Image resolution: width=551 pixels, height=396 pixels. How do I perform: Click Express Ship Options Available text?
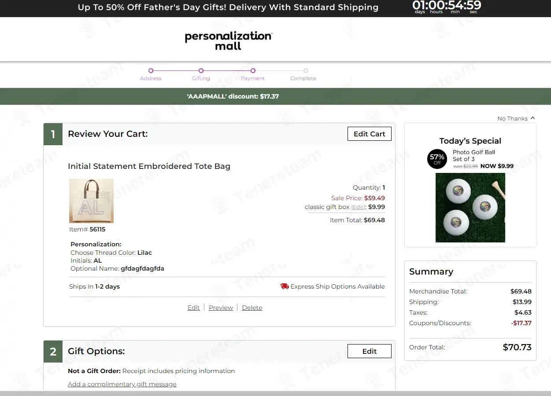pos(337,286)
